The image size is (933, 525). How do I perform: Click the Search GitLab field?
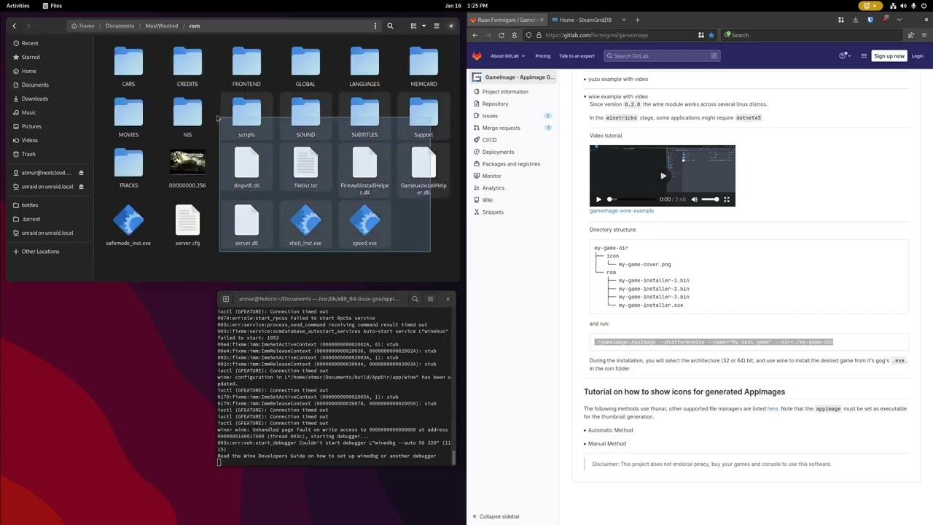[x=662, y=56]
